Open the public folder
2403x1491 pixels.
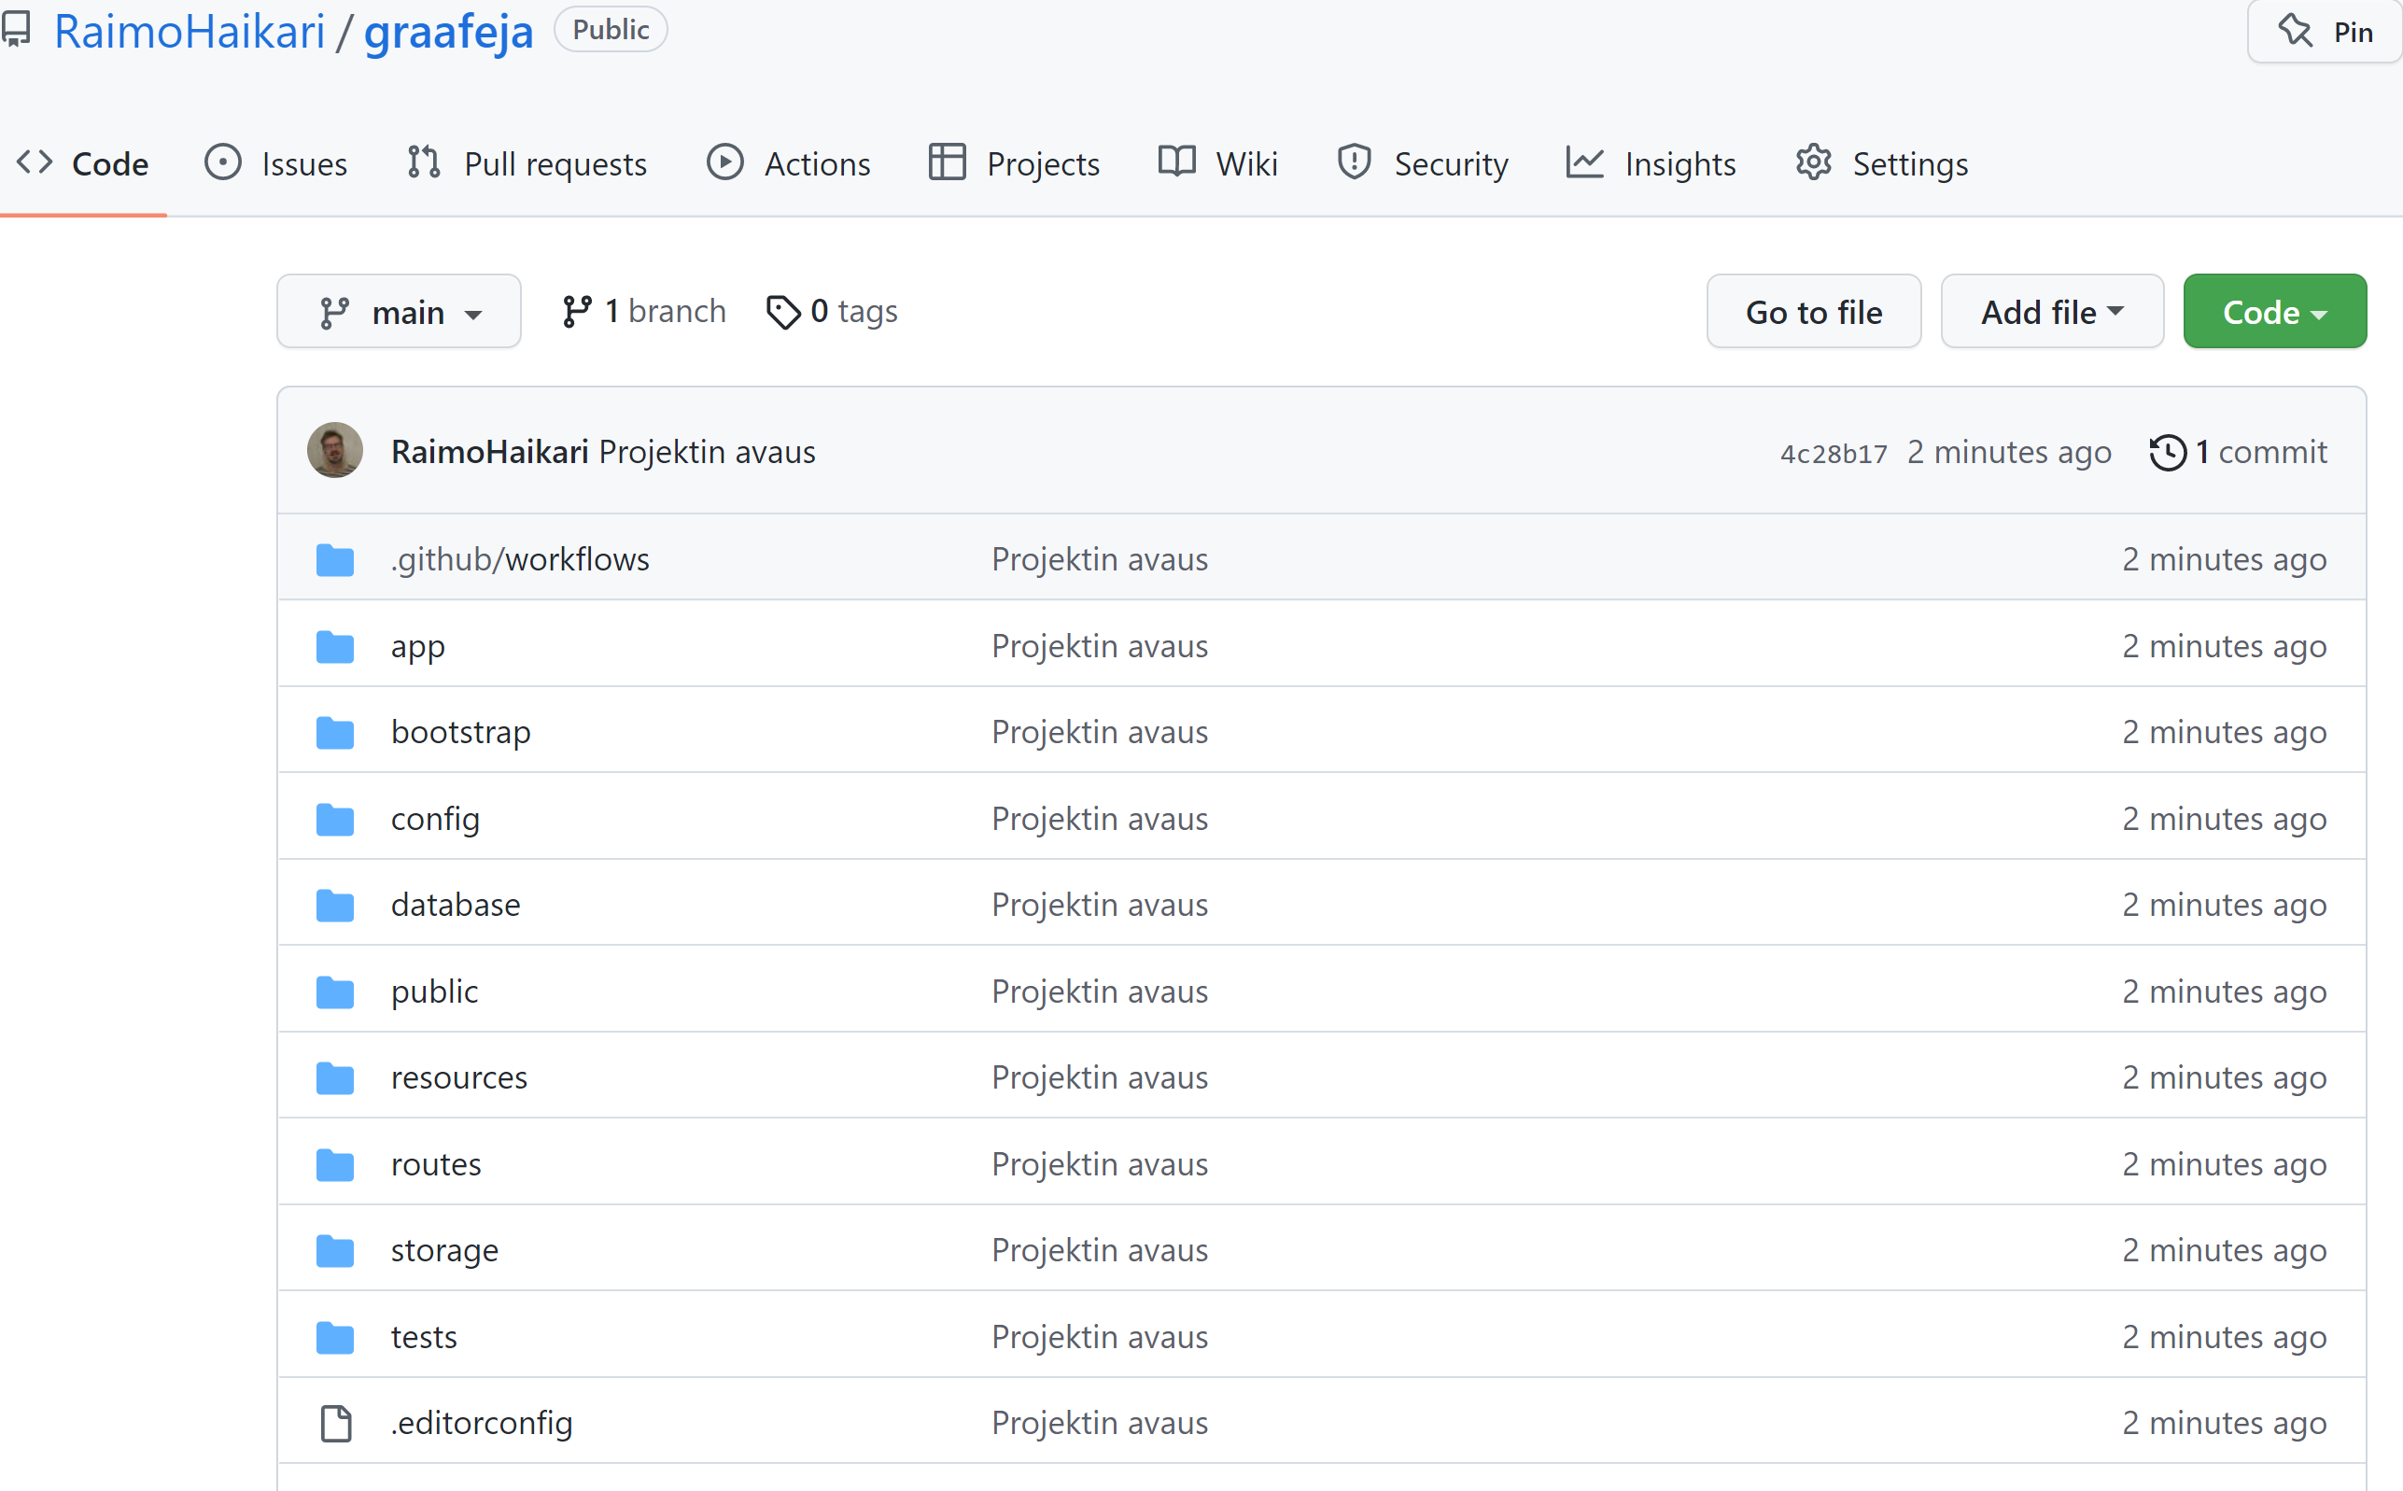435,991
